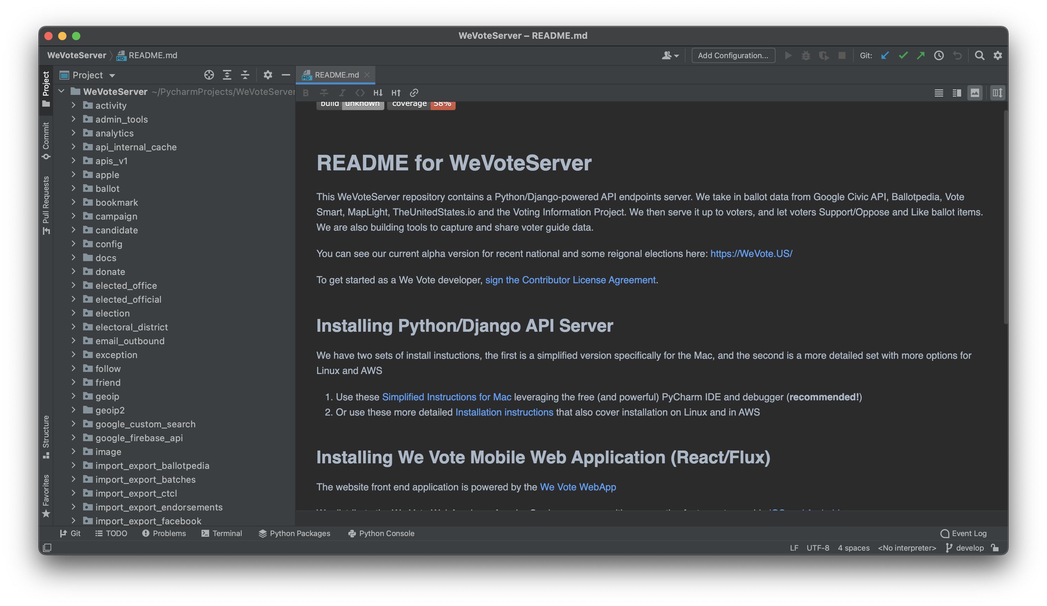This screenshot has width=1047, height=606.
Task: Click the Git push arrow icon
Action: (921, 55)
